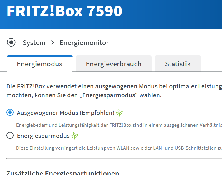Switch to the Statistik tab
222x175 pixels.
click(x=178, y=64)
